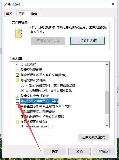This screenshot has width=119, height=160.
Task: Select 不显示隐藏的文件、文件夹或驱动器 radio button
Action: [x=22, y=85]
